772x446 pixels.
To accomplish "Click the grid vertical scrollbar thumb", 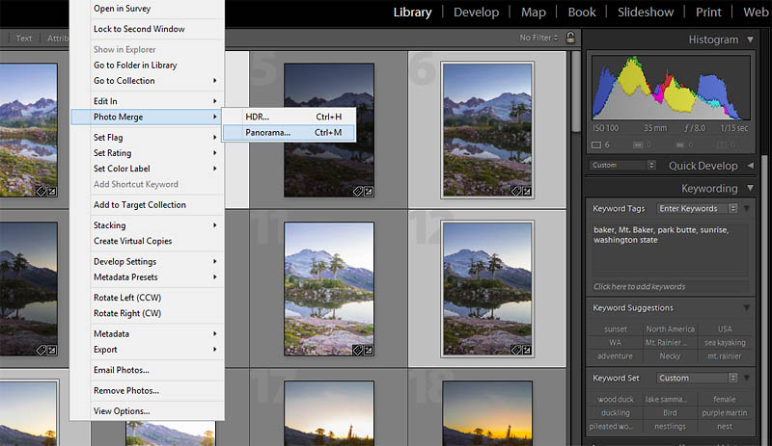I will pos(576,92).
